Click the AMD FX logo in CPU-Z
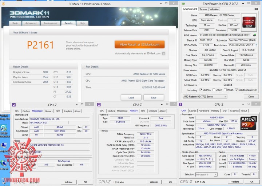 249,123
